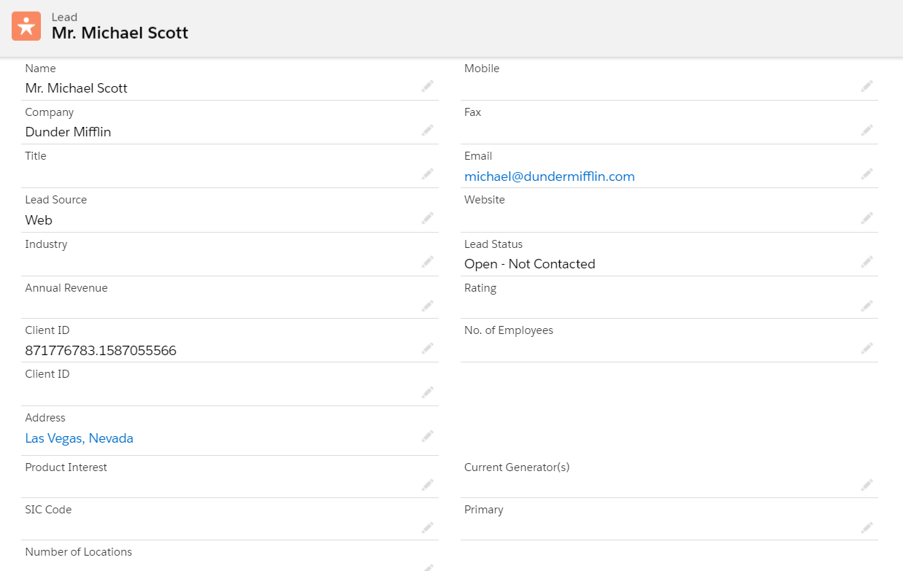
Task: Click the Client ID value 871776783.1587055566
Action: [x=101, y=351]
